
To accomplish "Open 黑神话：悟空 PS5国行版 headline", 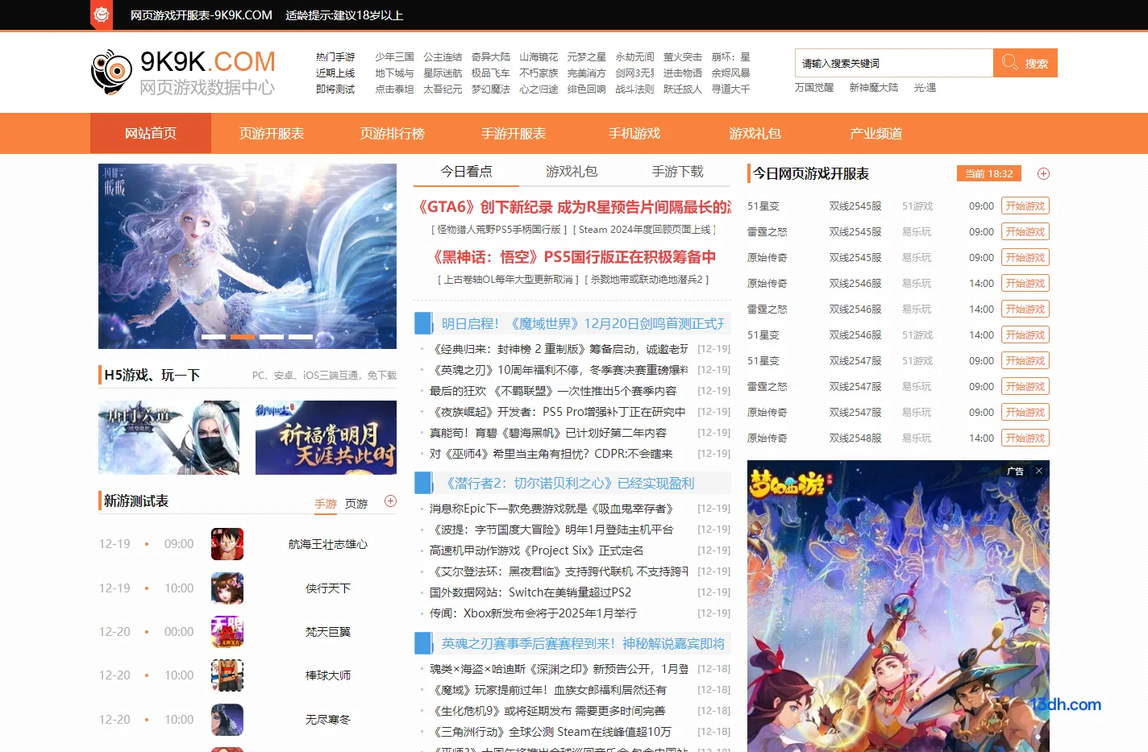I will [x=572, y=257].
